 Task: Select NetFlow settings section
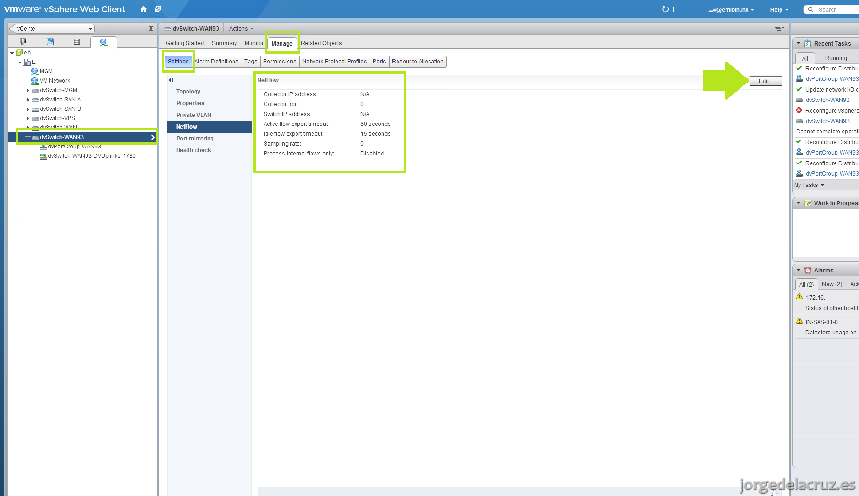point(210,127)
